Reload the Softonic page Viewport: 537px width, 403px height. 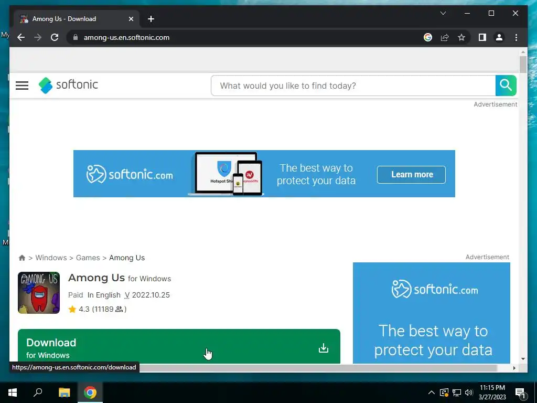click(x=55, y=37)
